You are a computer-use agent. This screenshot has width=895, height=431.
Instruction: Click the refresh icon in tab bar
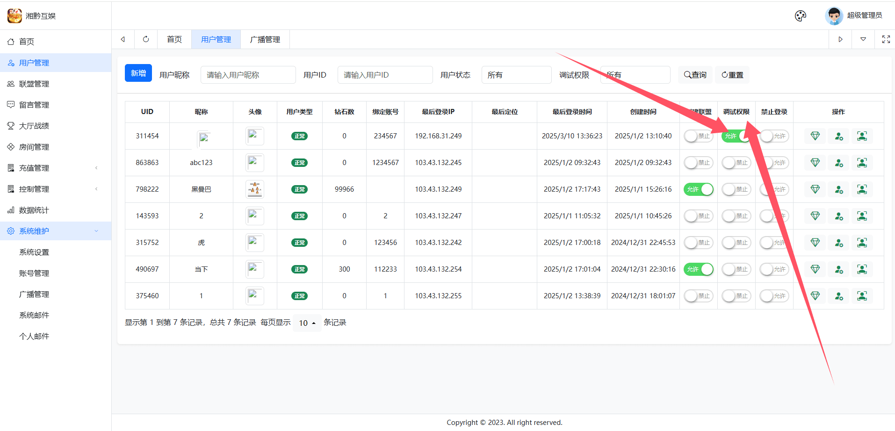[x=146, y=39]
